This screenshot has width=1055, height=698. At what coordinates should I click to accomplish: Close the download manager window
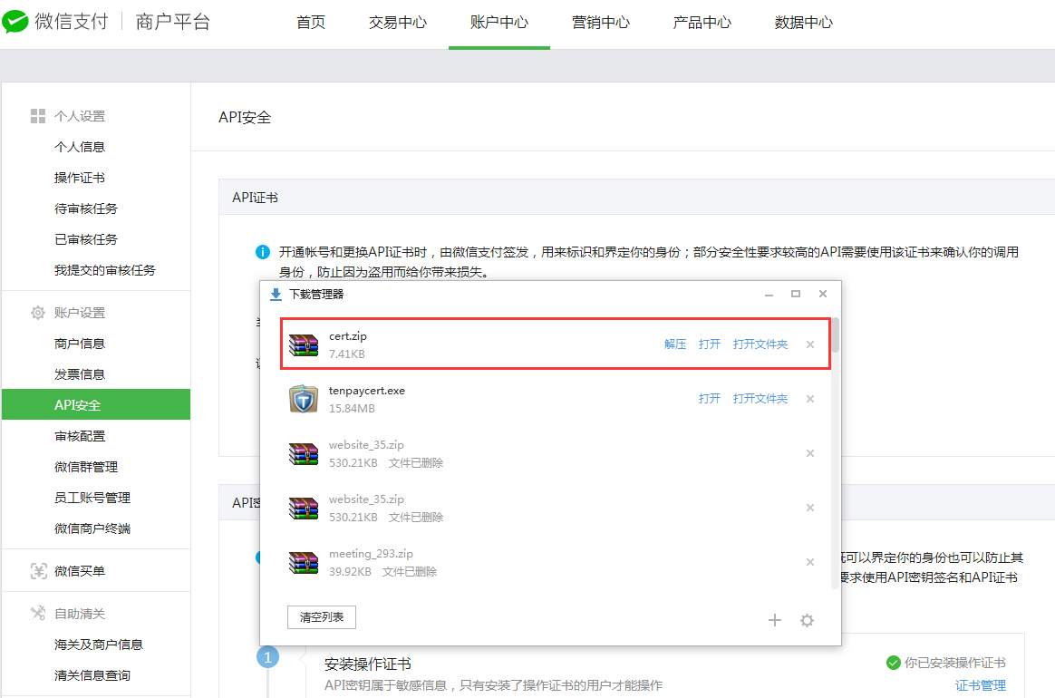tap(823, 294)
